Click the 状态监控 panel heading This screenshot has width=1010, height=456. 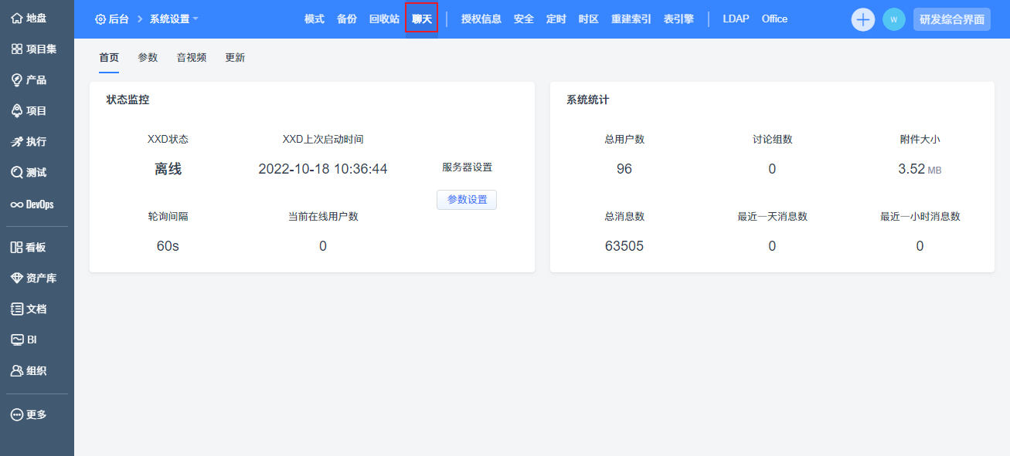coord(128,100)
